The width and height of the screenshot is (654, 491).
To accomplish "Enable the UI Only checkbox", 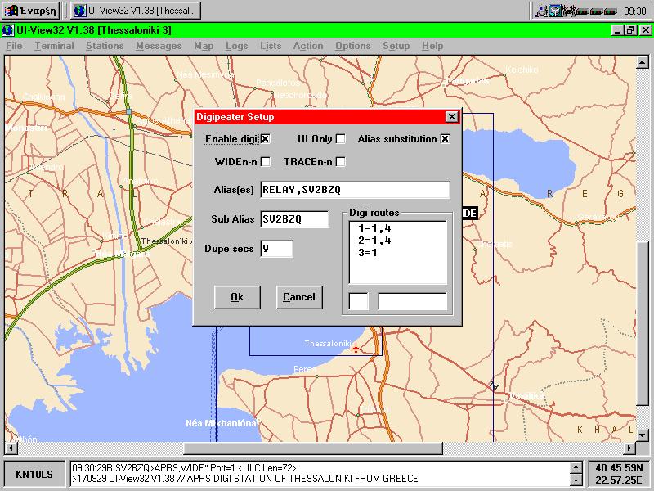I will pos(341,139).
